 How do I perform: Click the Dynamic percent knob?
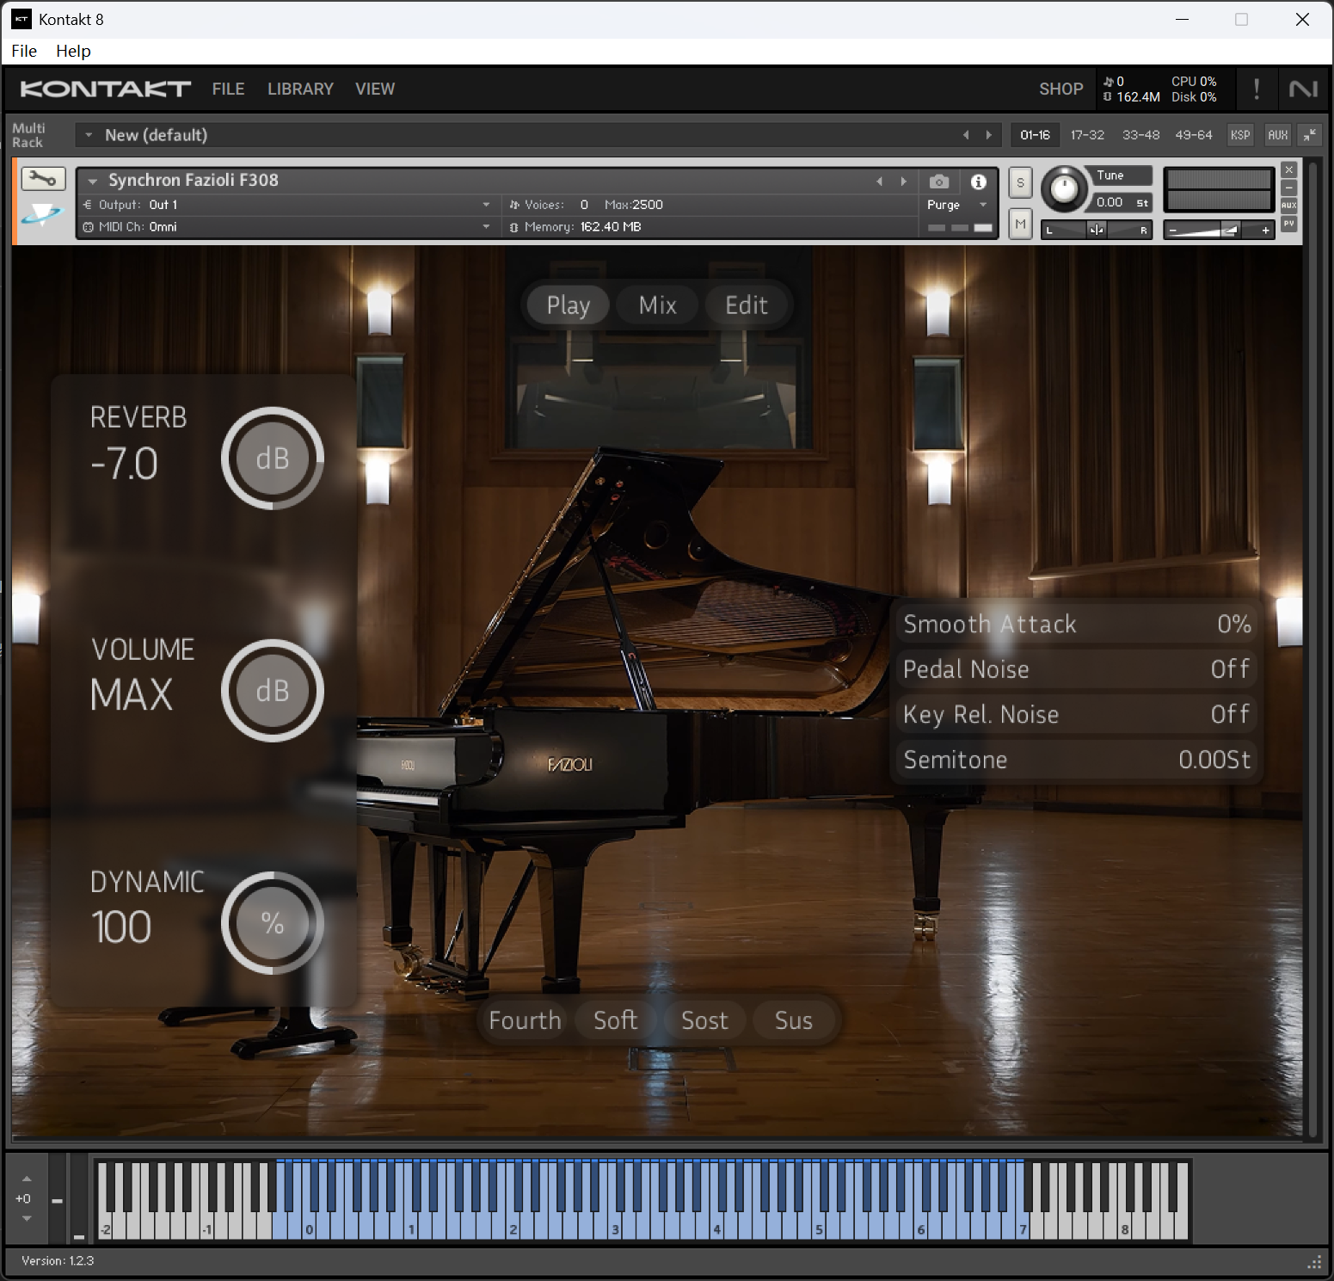point(273,923)
